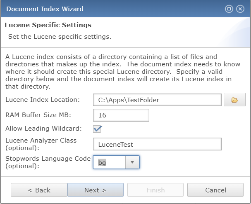Edit the RAM Buffer Size MB field

tap(121, 115)
